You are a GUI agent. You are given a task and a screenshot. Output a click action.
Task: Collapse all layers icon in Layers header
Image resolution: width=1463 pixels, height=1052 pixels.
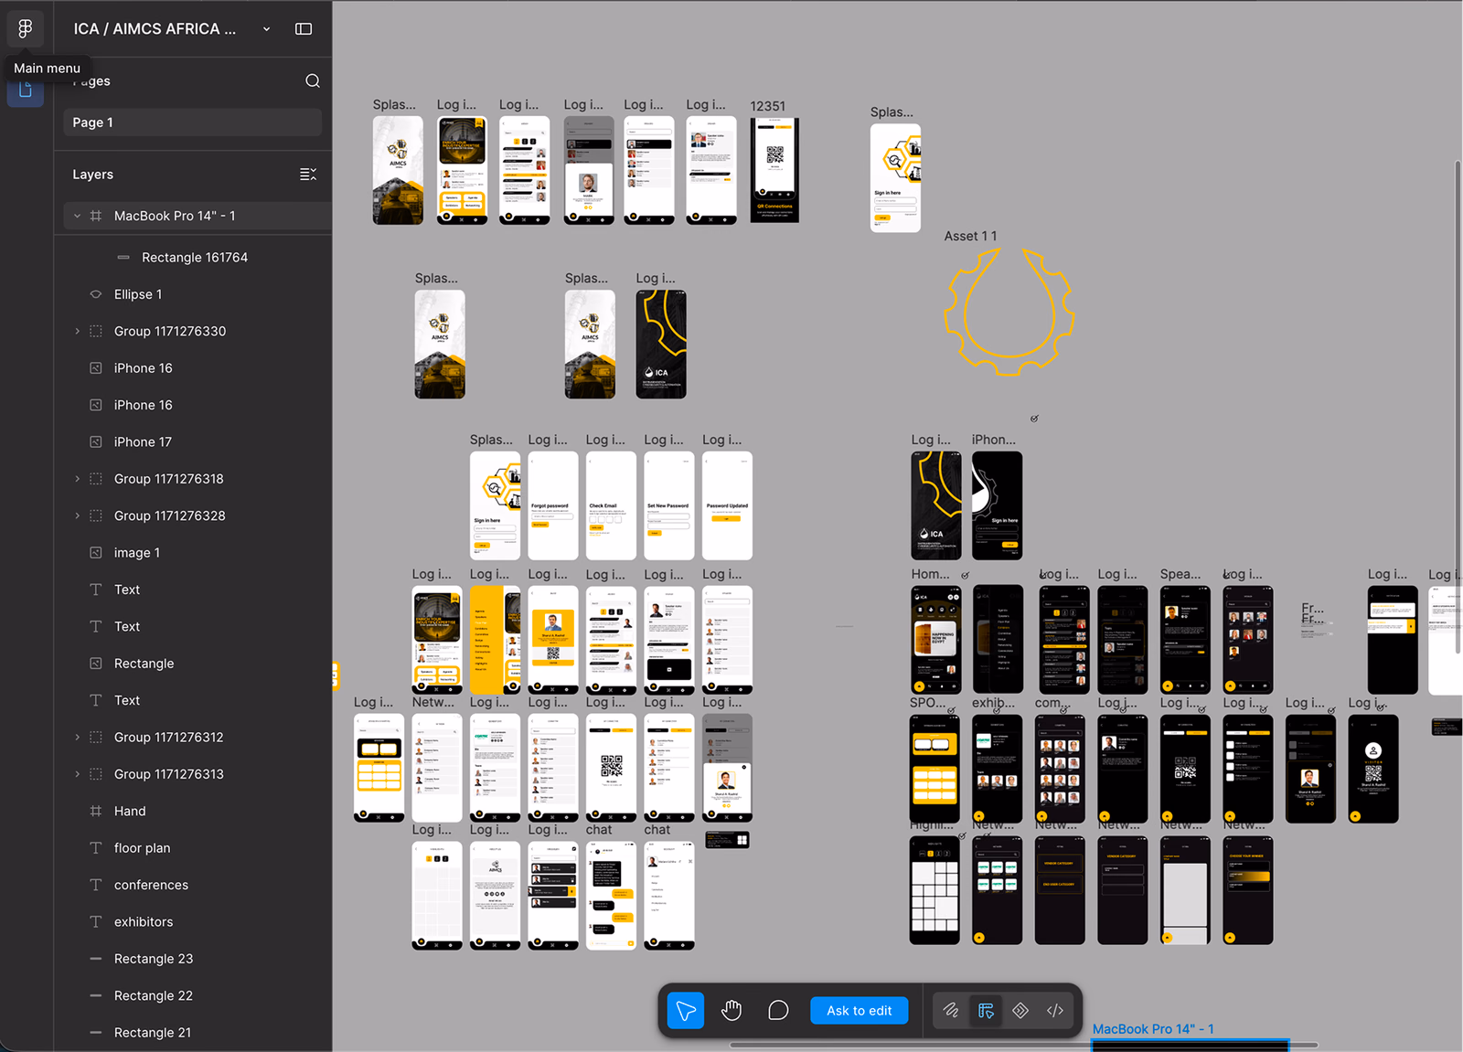[308, 175]
